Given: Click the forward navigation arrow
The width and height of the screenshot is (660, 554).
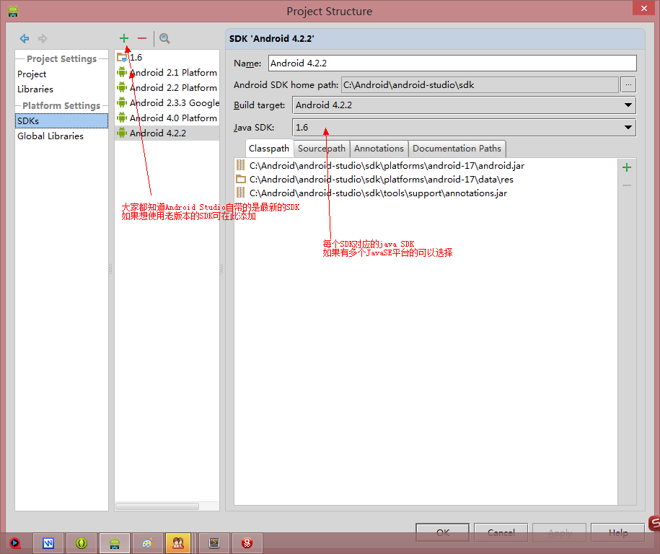Looking at the screenshot, I should (x=43, y=39).
